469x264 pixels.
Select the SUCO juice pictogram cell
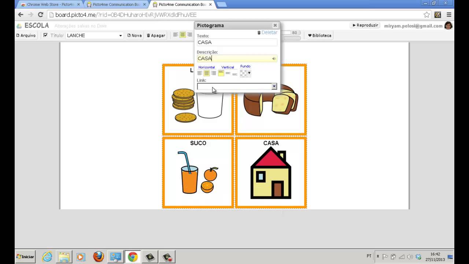pos(198,172)
